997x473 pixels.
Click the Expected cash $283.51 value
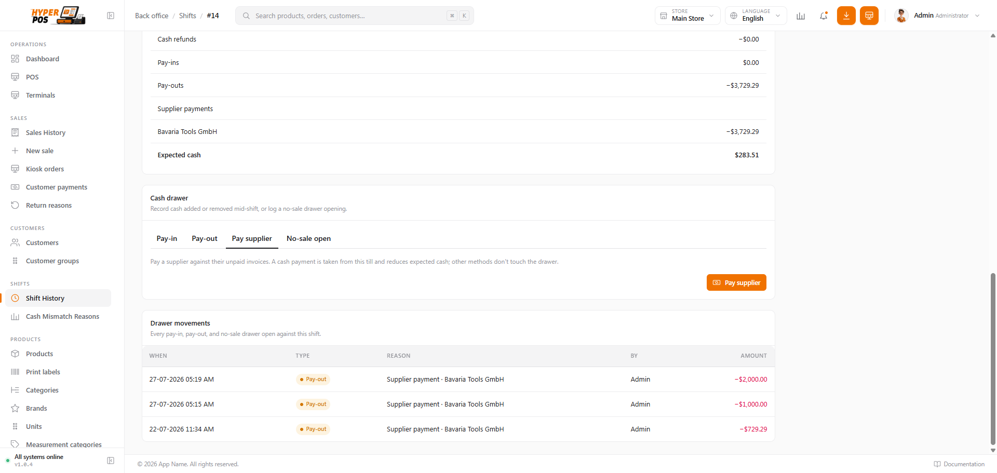point(747,155)
